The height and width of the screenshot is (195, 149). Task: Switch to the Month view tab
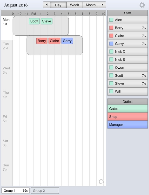coord(91,5)
